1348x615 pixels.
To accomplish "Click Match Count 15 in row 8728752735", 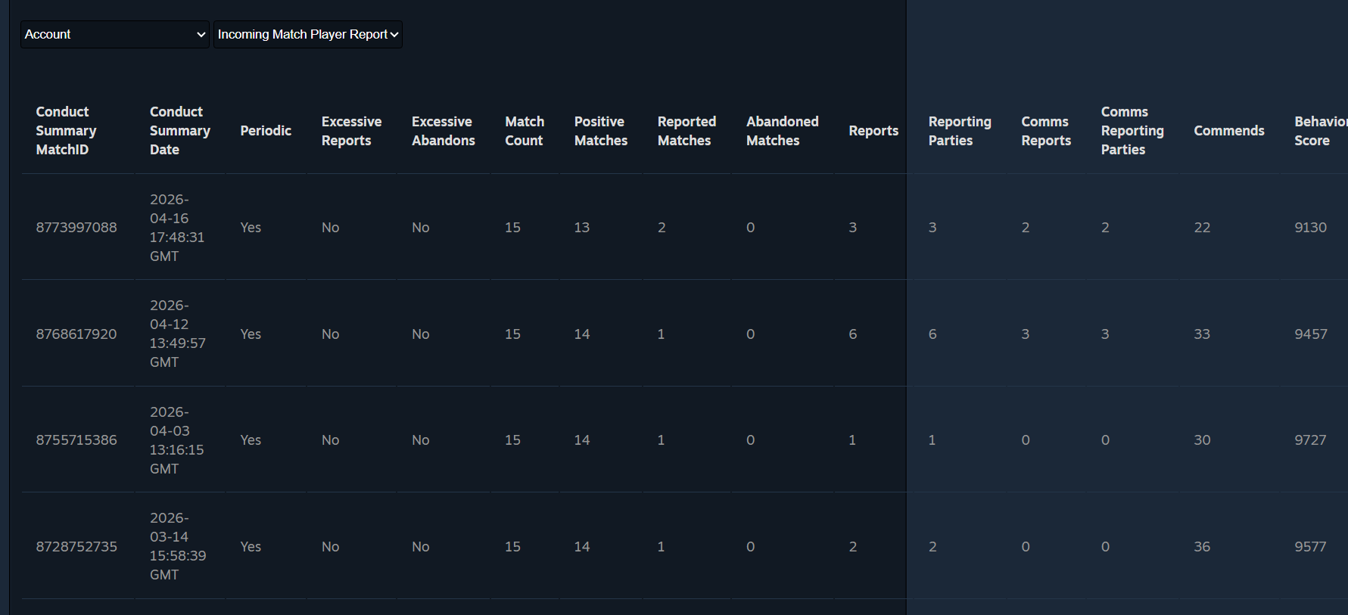I will (512, 547).
